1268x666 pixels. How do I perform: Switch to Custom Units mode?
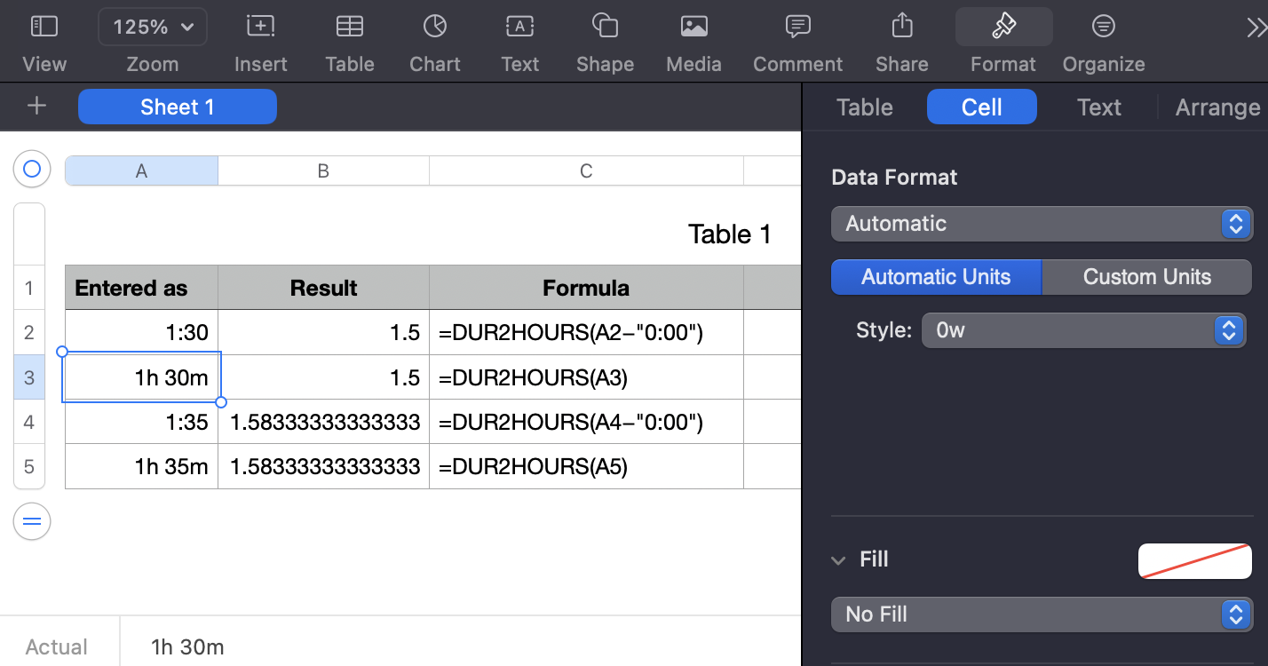pyautogui.click(x=1146, y=277)
